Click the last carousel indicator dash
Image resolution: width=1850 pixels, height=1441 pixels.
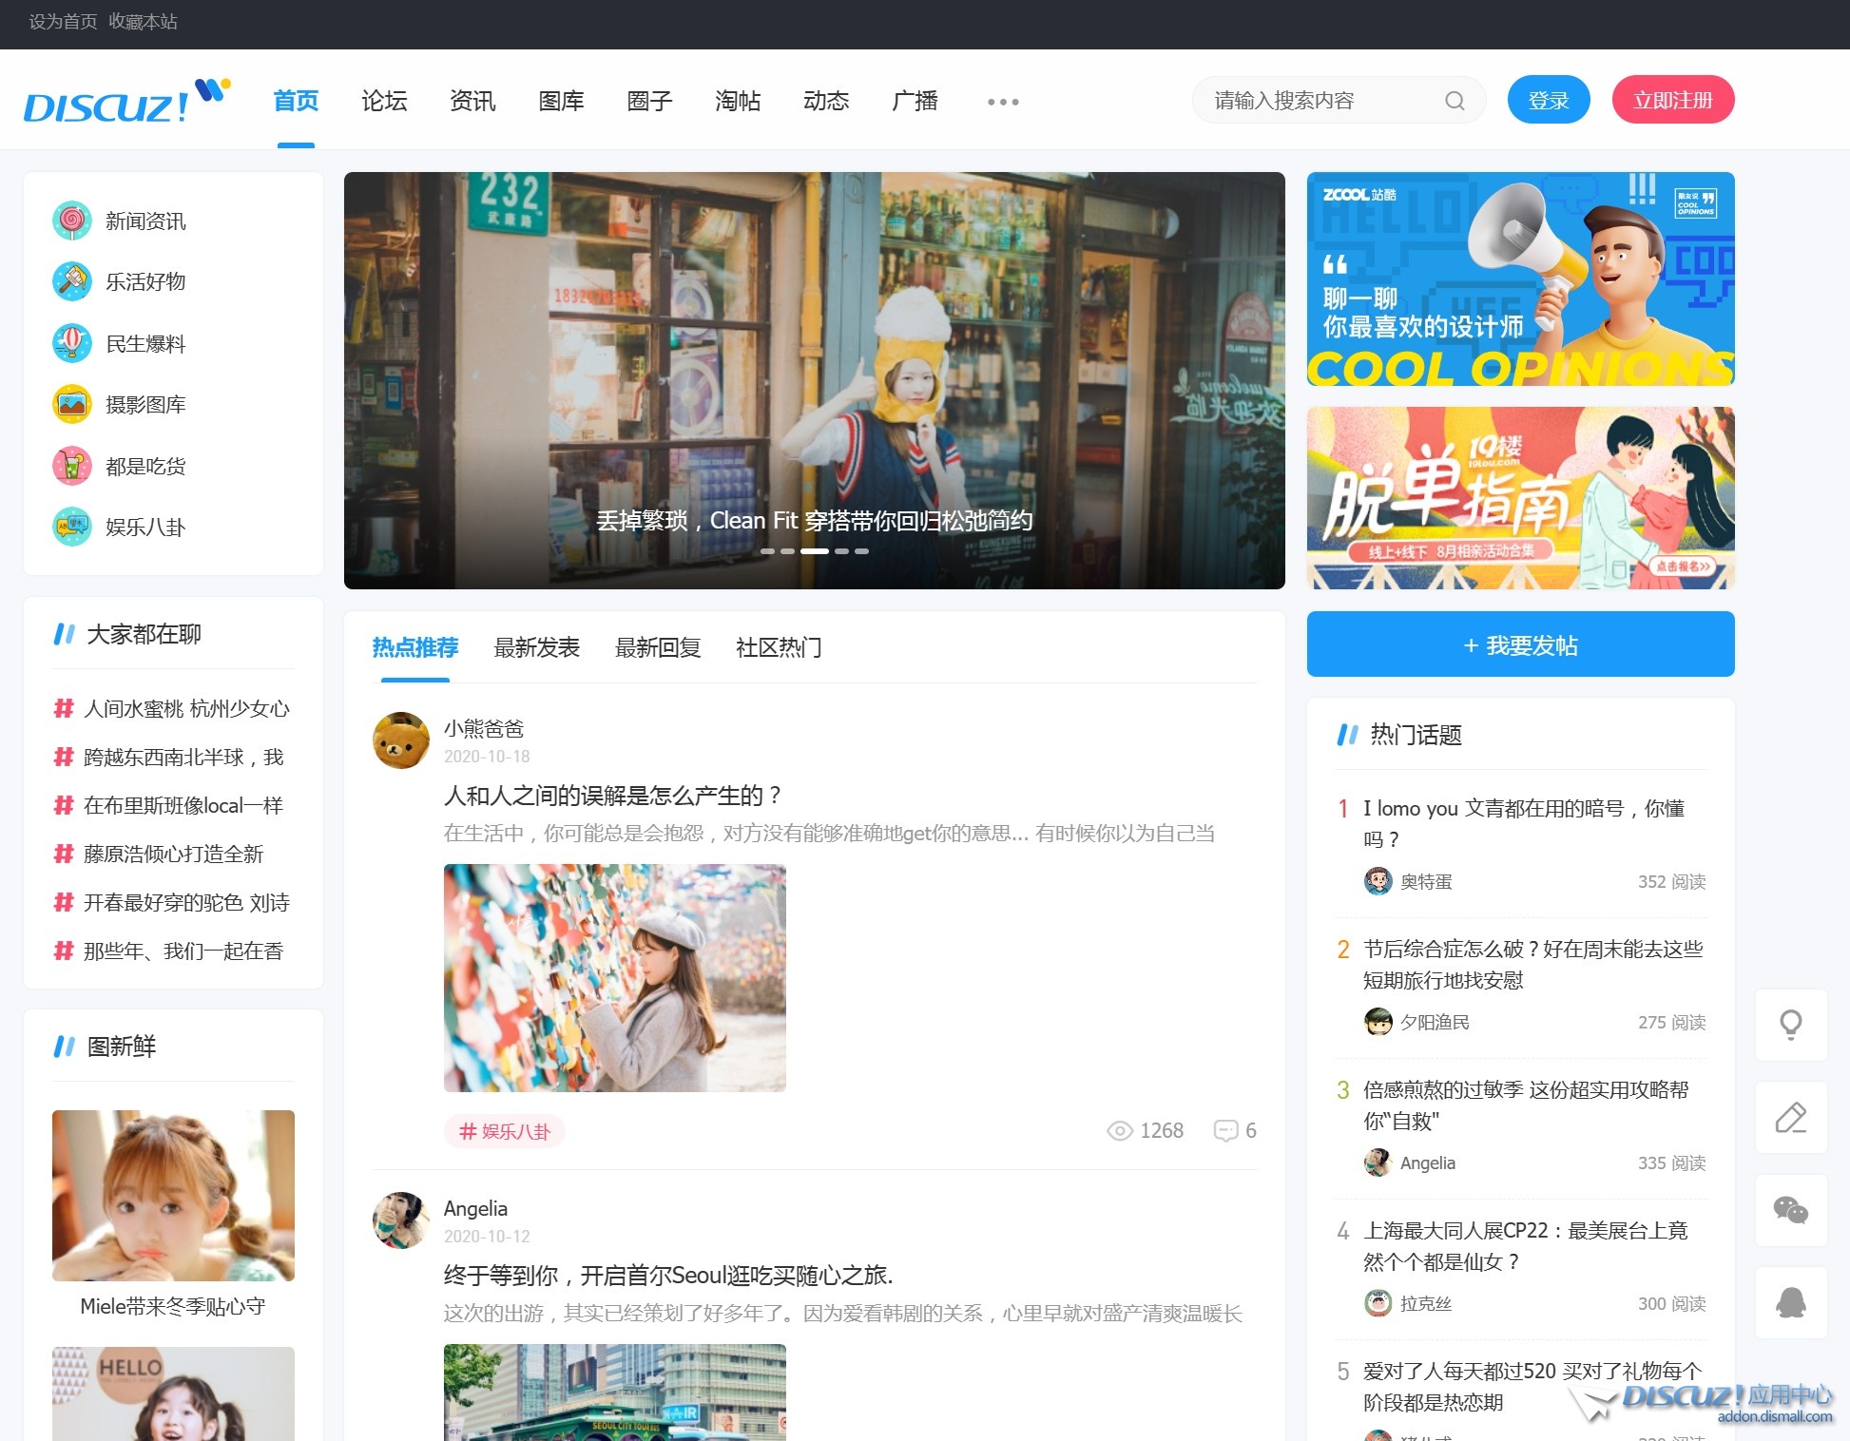click(x=861, y=551)
